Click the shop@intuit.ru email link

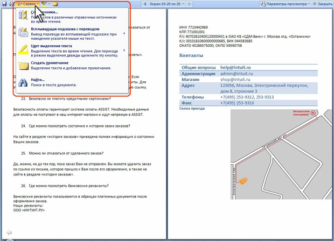click(235, 80)
